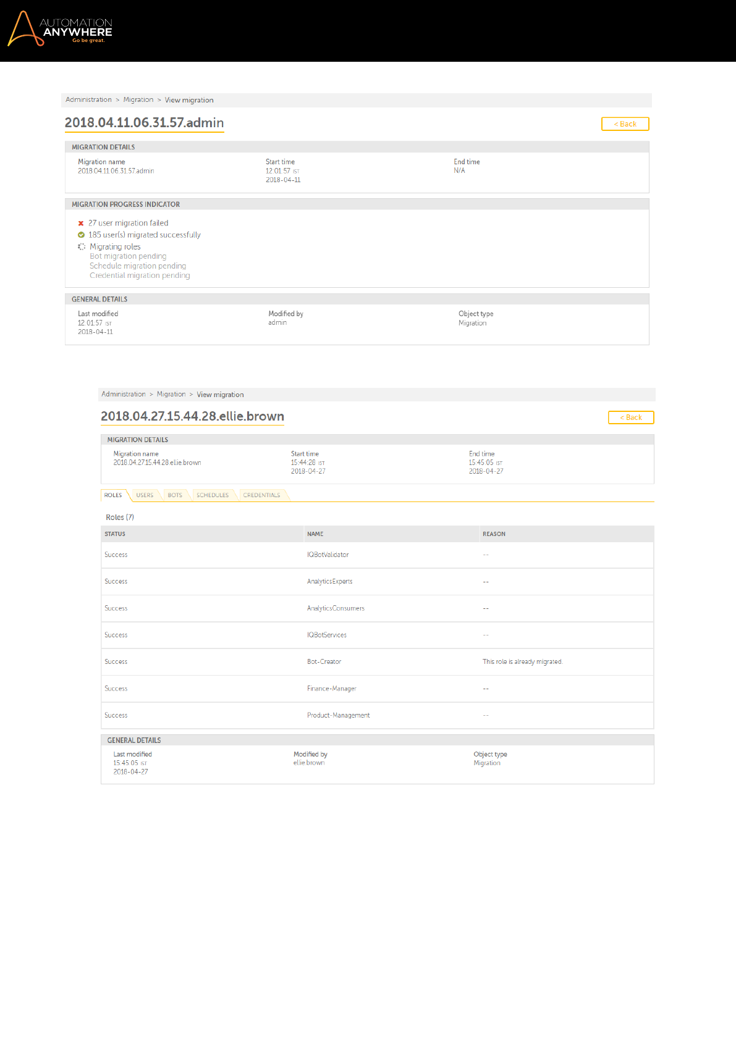The width and height of the screenshot is (736, 1040).
Task: Click the Reason column header
Action: point(494,534)
